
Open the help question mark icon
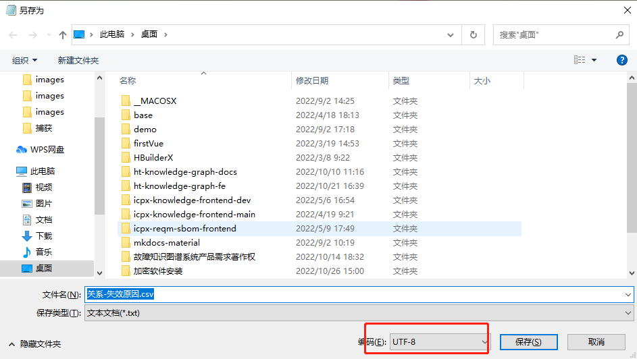(x=622, y=60)
